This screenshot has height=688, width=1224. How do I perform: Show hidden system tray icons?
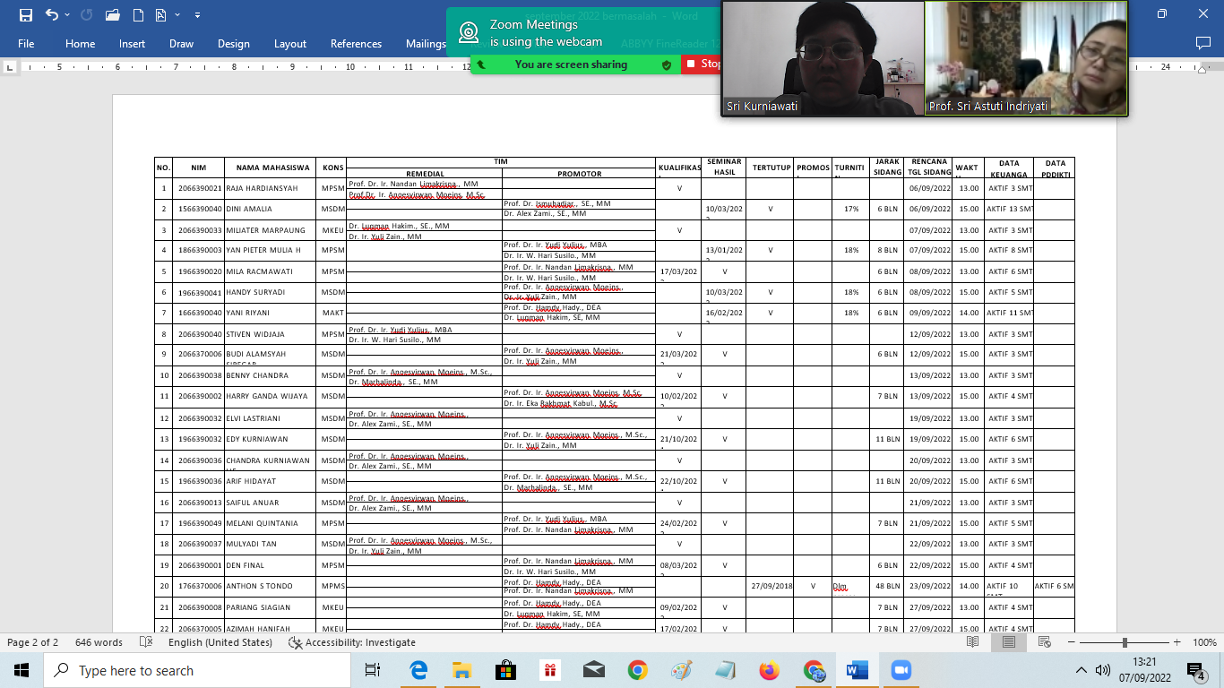1082,670
